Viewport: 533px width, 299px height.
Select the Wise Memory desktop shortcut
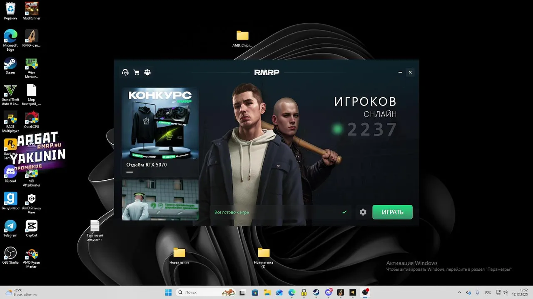tap(32, 68)
